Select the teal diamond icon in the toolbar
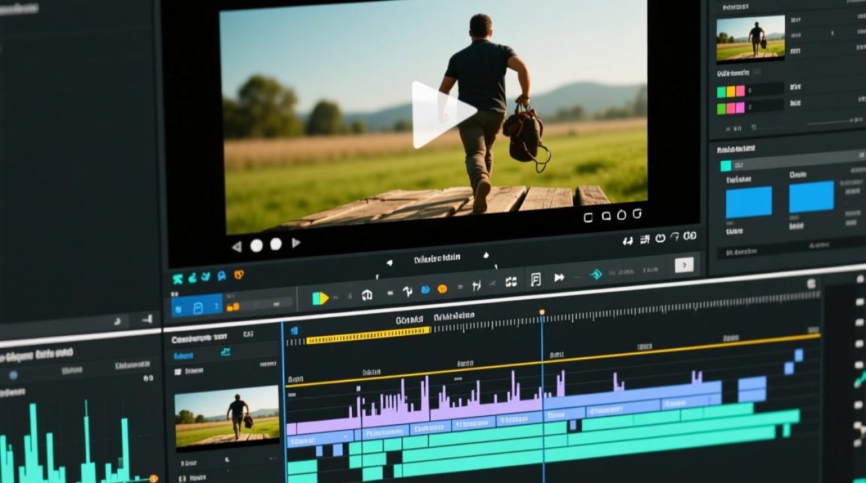Image resolution: width=866 pixels, height=483 pixels. (x=597, y=274)
